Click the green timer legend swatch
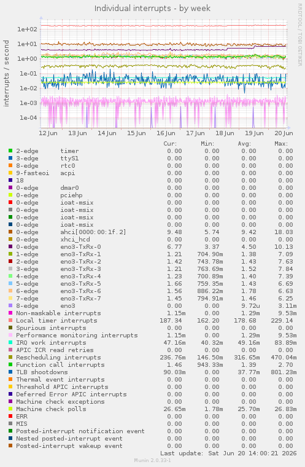Screen dimensions: 305x467 coord(10,151)
